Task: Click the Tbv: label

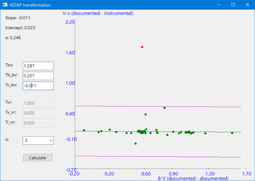Action: 9,65
